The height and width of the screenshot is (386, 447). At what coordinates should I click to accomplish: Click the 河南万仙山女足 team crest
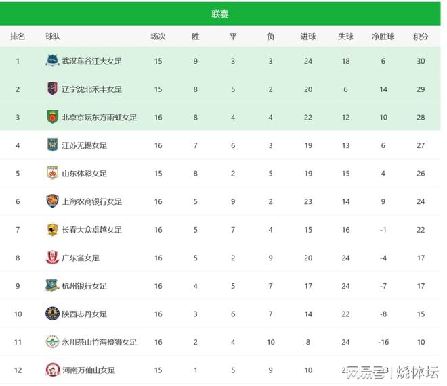point(53,370)
